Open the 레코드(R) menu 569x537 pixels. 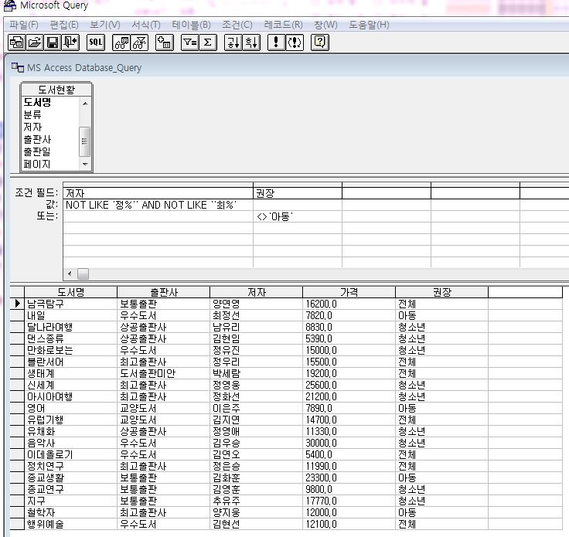pos(283,25)
